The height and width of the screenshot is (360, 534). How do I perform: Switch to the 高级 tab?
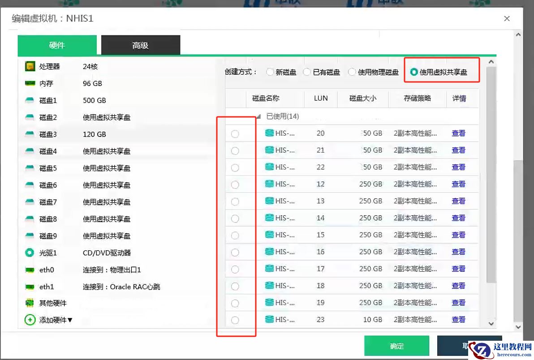(140, 45)
